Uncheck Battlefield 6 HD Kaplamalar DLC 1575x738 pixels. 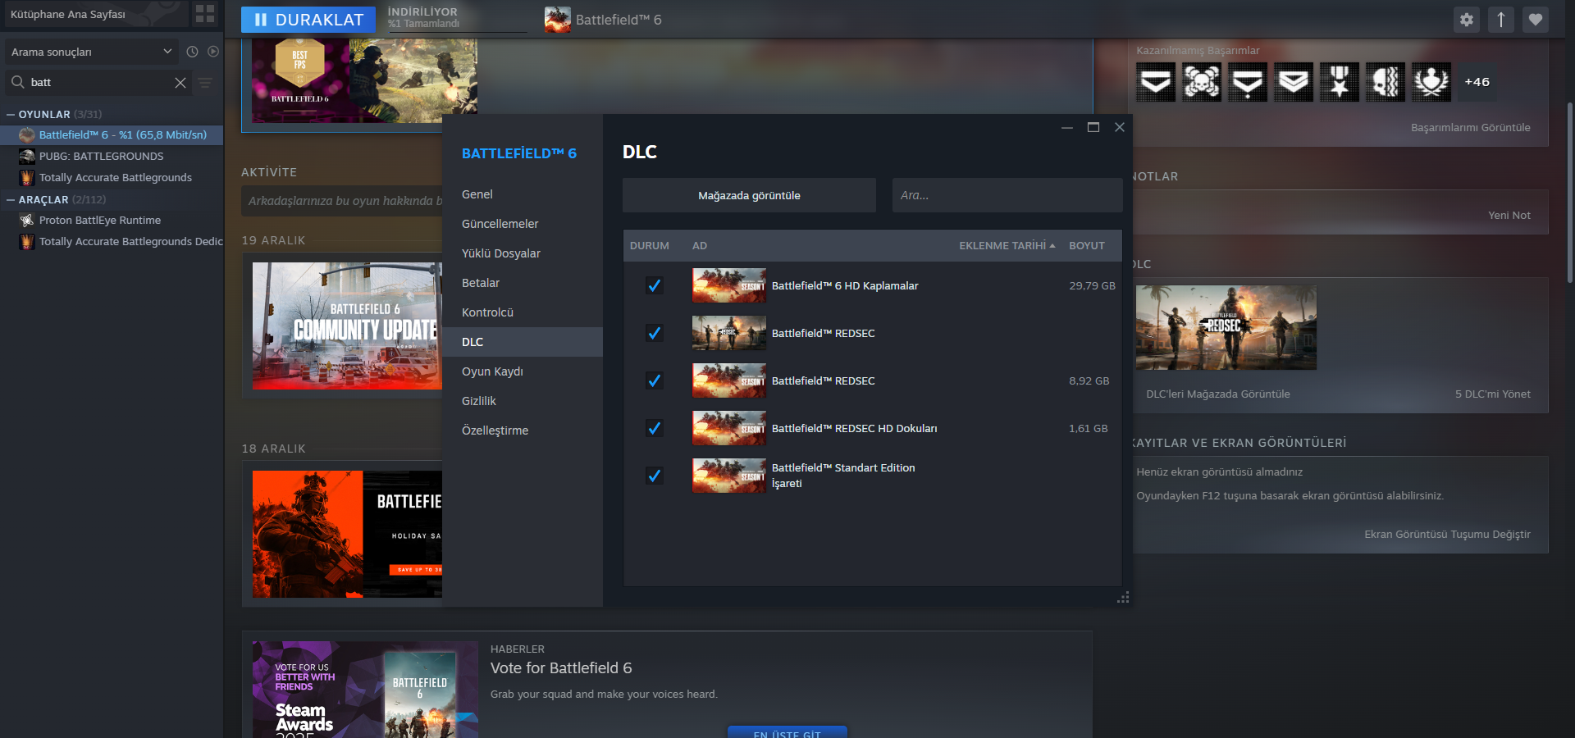654,285
